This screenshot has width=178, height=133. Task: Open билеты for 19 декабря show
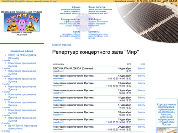[x=141, y=120]
